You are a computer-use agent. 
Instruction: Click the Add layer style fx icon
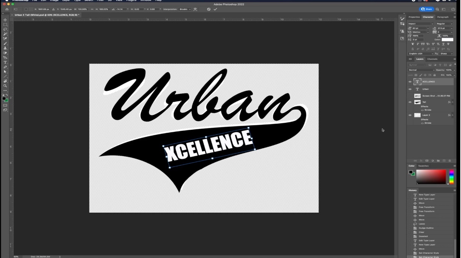click(421, 161)
